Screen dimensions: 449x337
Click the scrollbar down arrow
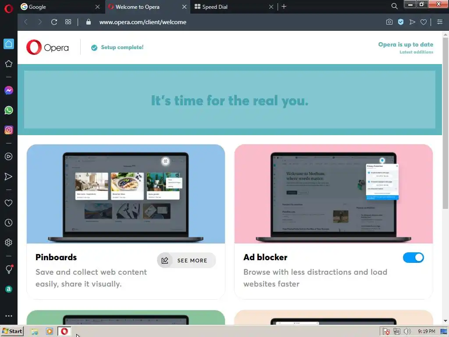click(x=445, y=321)
